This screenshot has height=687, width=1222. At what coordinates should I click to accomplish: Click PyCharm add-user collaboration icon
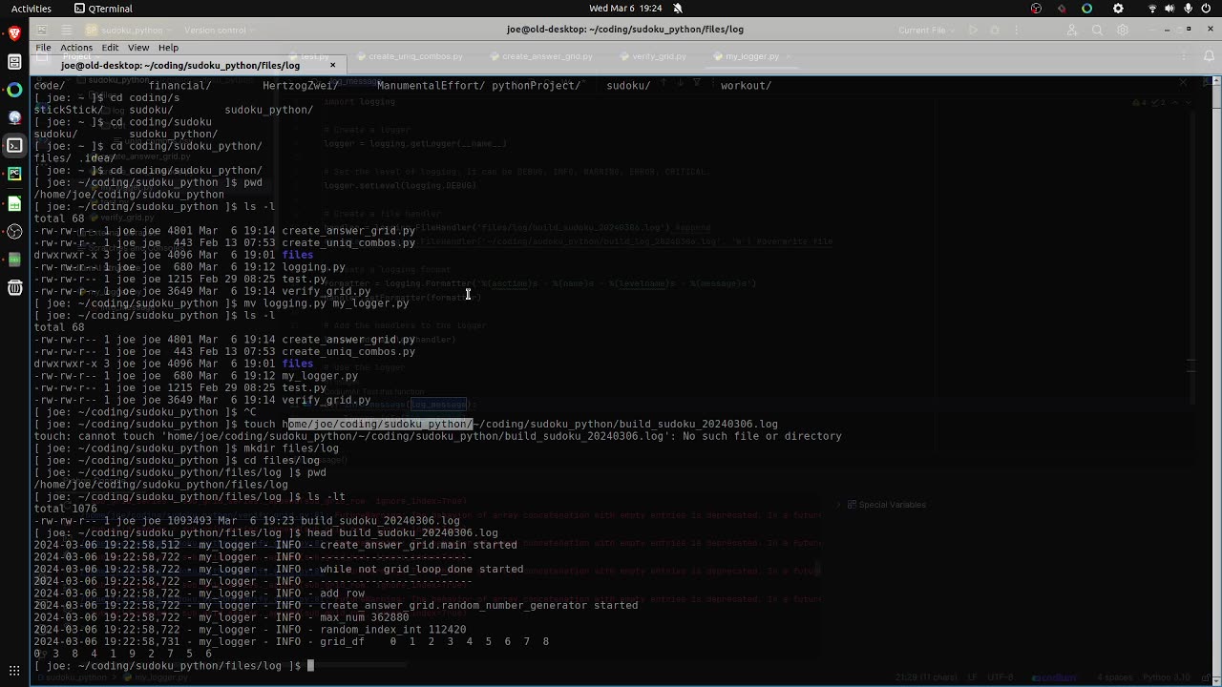click(x=1072, y=30)
